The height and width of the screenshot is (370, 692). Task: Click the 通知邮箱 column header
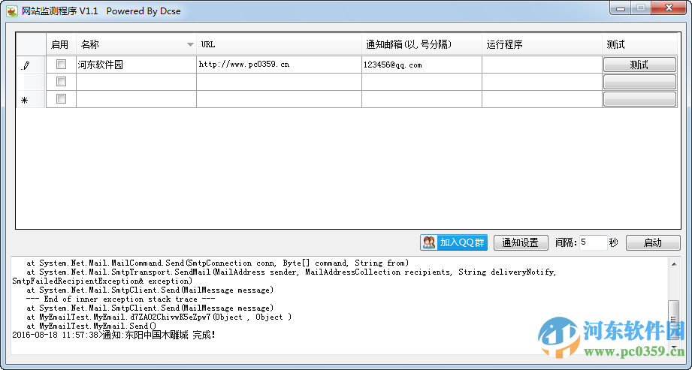(422, 44)
